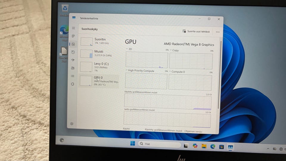Screen dimensions: 286x161
Task: Open the Microsoft Edge desktop shortcut
Action: point(64,33)
